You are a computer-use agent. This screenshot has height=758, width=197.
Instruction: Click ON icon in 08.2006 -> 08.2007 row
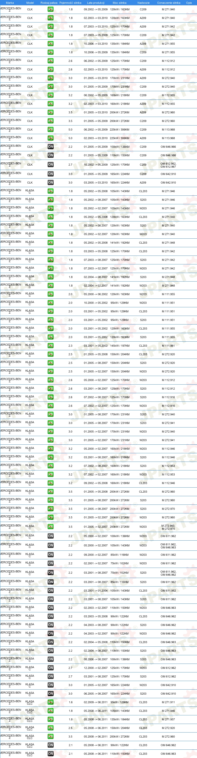pos(50,660)
